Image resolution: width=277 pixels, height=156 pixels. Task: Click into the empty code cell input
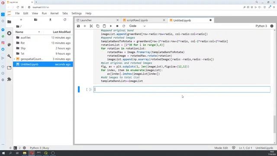click(x=182, y=89)
